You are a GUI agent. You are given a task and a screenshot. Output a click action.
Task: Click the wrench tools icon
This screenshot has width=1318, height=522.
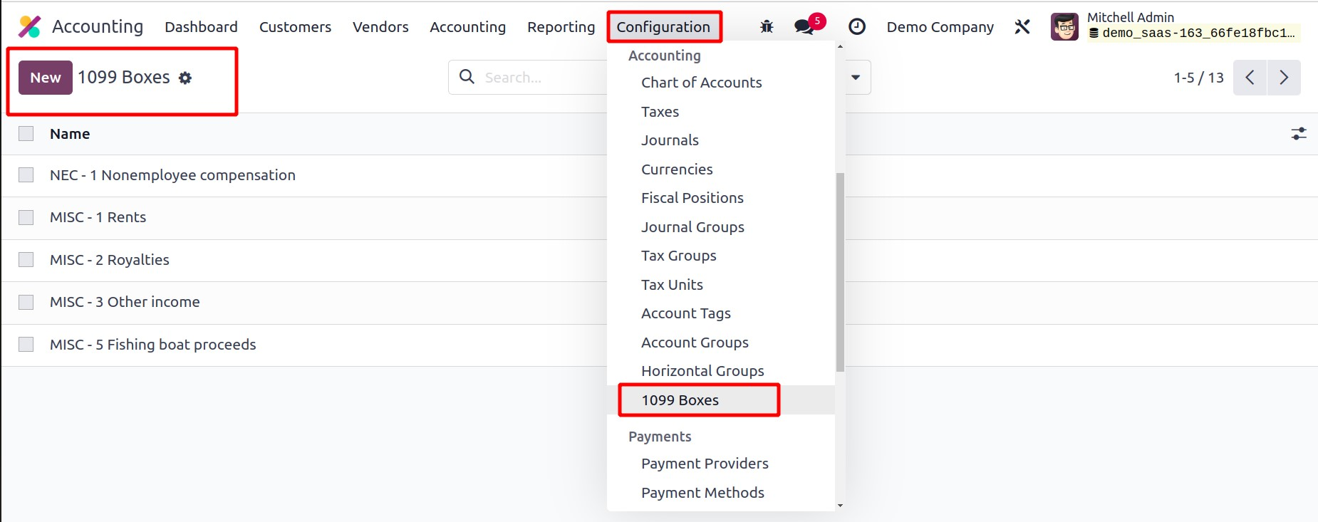coord(1022,27)
